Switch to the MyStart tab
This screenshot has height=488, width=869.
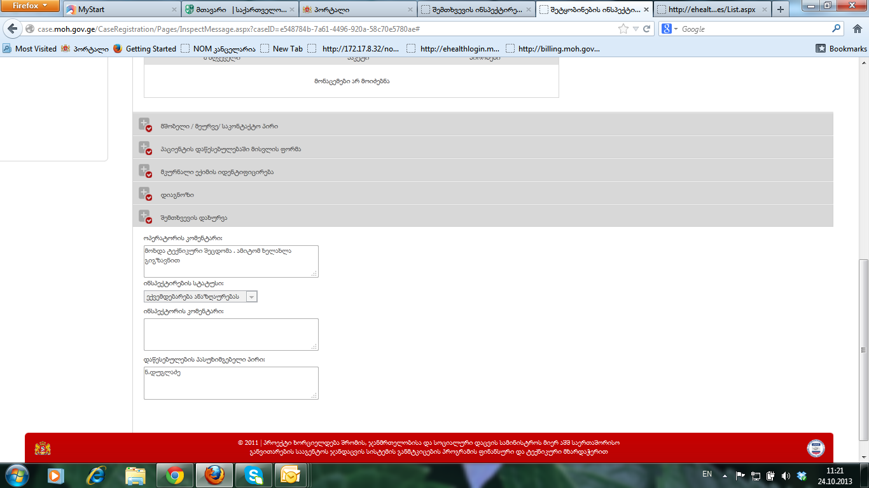pyautogui.click(x=121, y=10)
